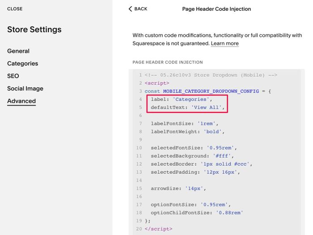Click the closing </script> tag line
This screenshot has height=235, width=313.
pos(158,229)
